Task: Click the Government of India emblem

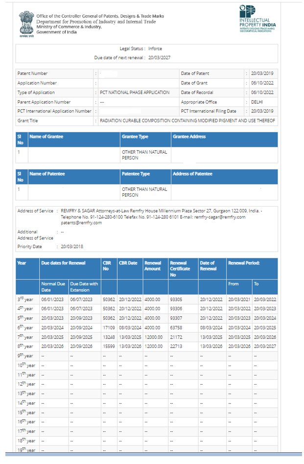Action: 26,24
